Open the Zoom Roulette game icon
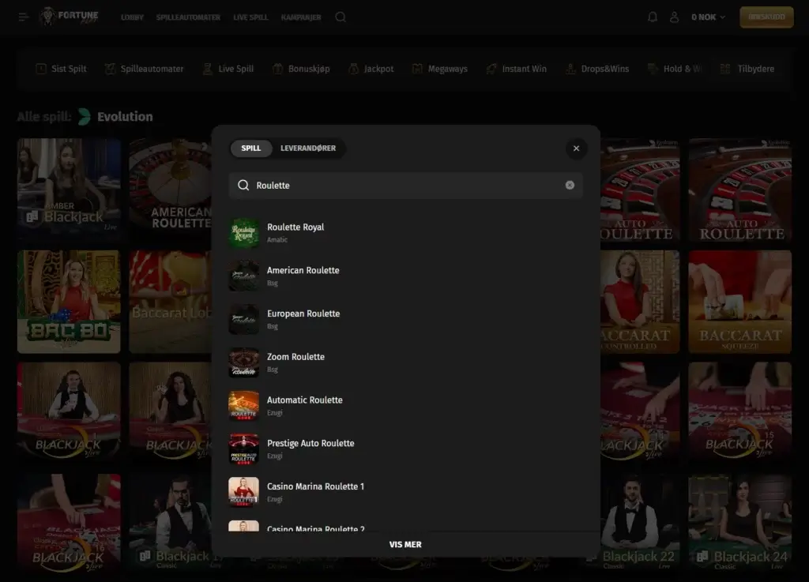Image resolution: width=809 pixels, height=582 pixels. [243, 362]
